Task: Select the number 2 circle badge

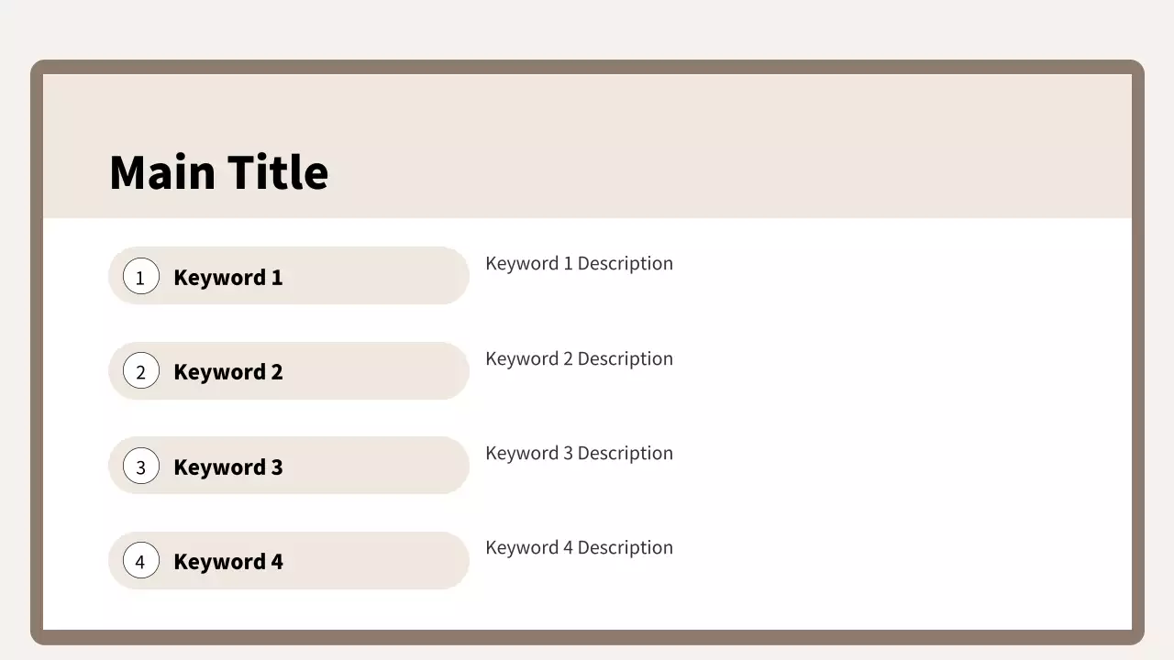Action: (x=140, y=371)
